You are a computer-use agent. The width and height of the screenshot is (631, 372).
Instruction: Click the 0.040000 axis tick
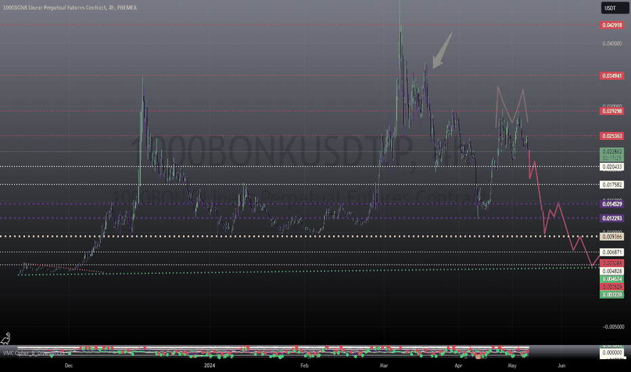pos(612,43)
